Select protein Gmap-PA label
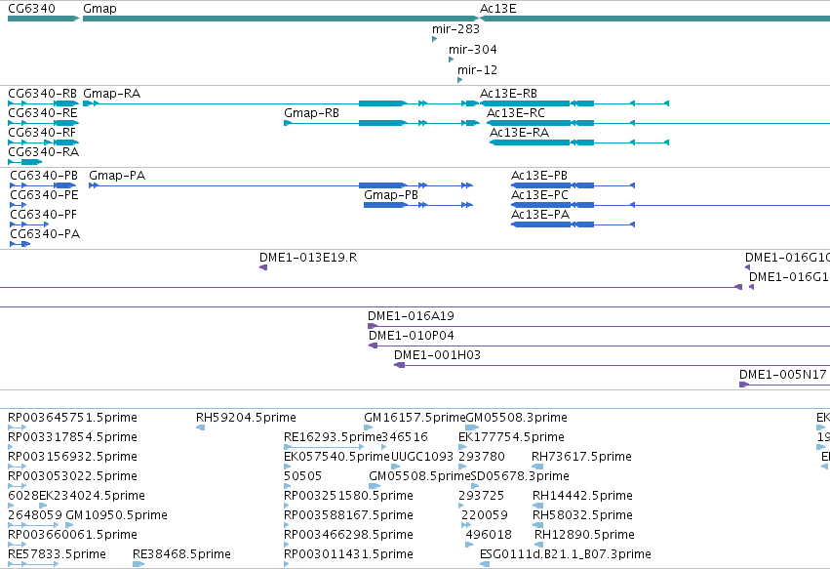 [x=117, y=176]
